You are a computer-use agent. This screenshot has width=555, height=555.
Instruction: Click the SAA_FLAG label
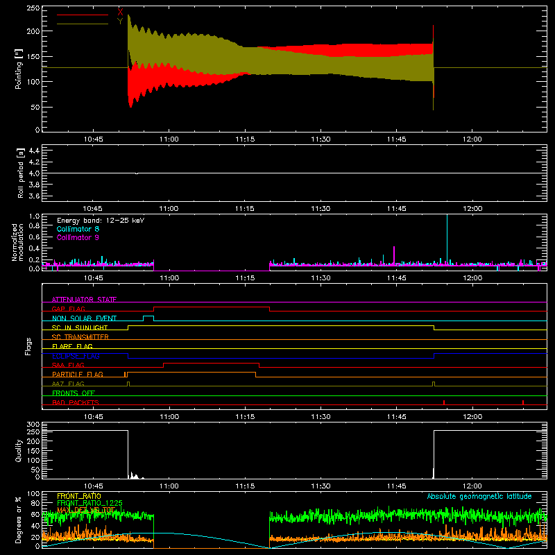click(68, 365)
